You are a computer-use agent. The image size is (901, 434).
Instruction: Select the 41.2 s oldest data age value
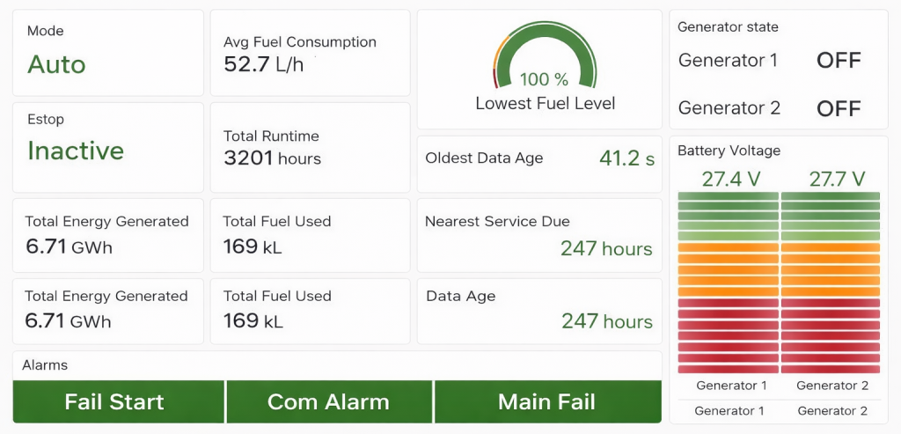coord(626,158)
